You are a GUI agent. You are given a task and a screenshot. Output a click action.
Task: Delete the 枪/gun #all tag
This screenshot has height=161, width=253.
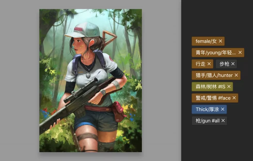(x=223, y=121)
